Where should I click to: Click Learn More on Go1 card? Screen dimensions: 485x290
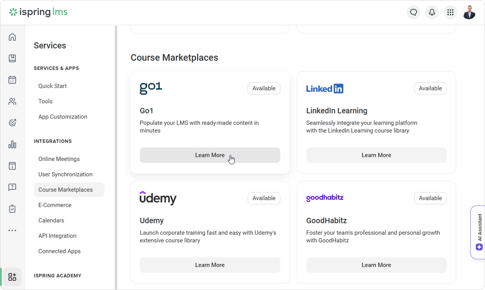(x=210, y=155)
